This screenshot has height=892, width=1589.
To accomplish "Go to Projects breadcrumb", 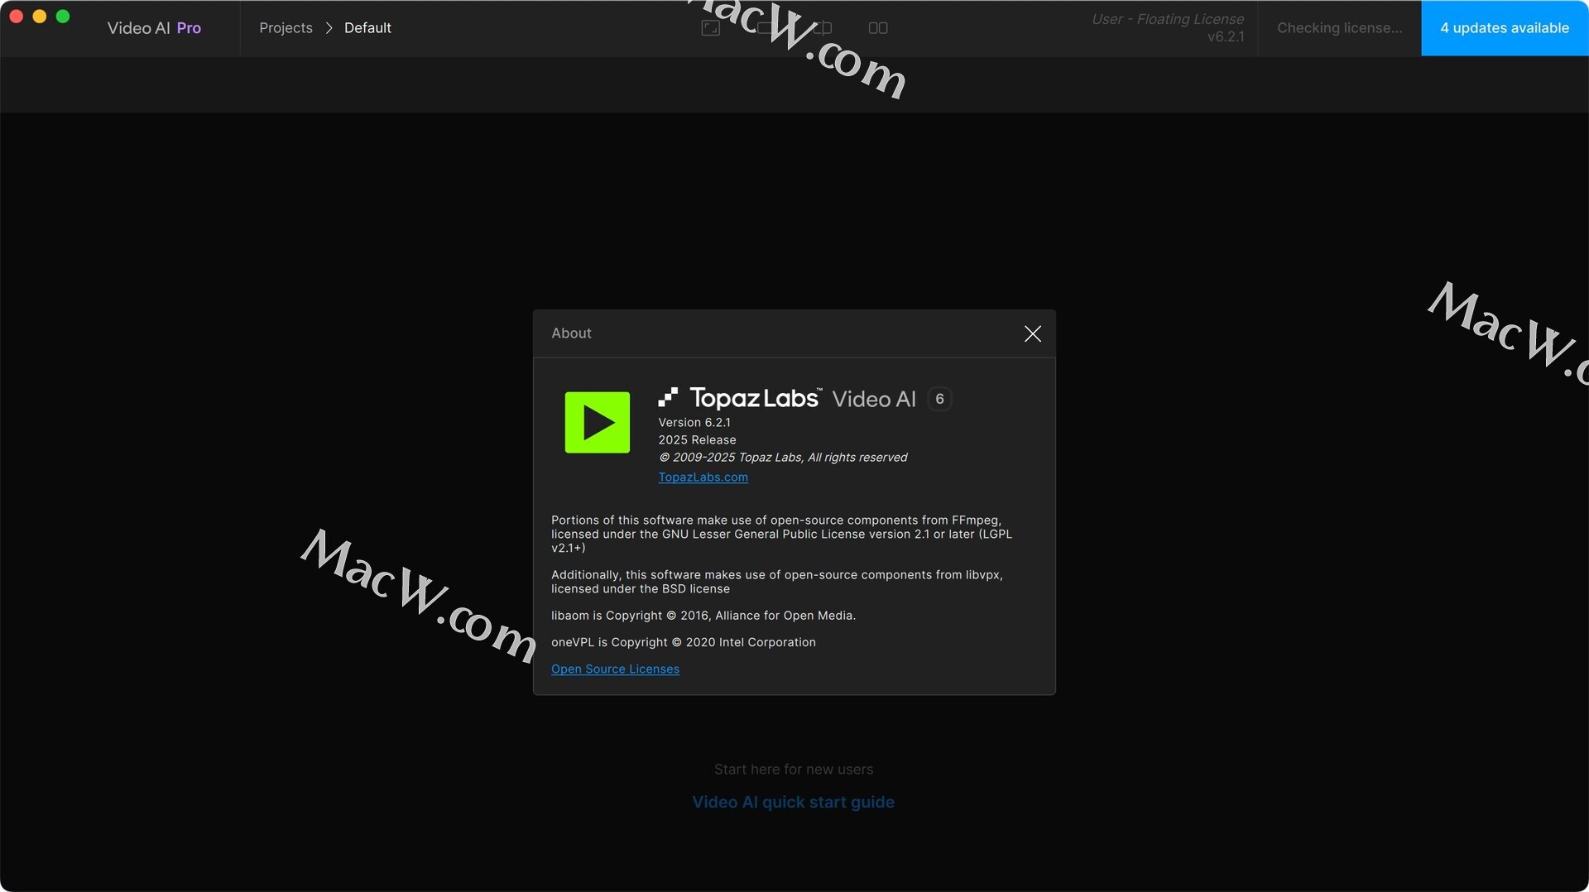I will [286, 28].
